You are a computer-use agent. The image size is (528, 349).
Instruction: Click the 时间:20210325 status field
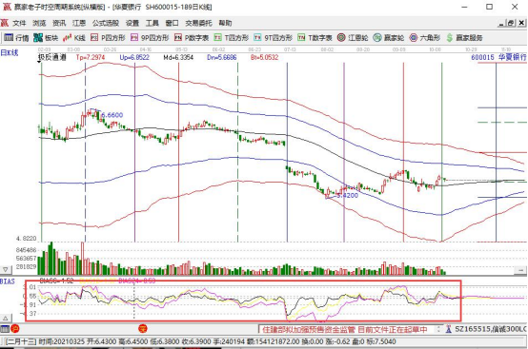click(61, 342)
